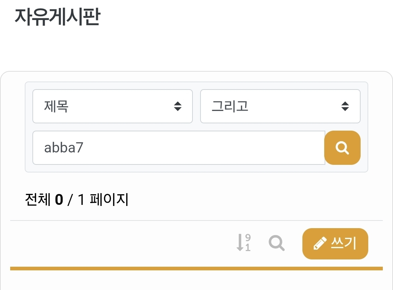This screenshot has height=290, width=393.
Task: Select the 그리고 label inside second combo box
Action: 230,106
